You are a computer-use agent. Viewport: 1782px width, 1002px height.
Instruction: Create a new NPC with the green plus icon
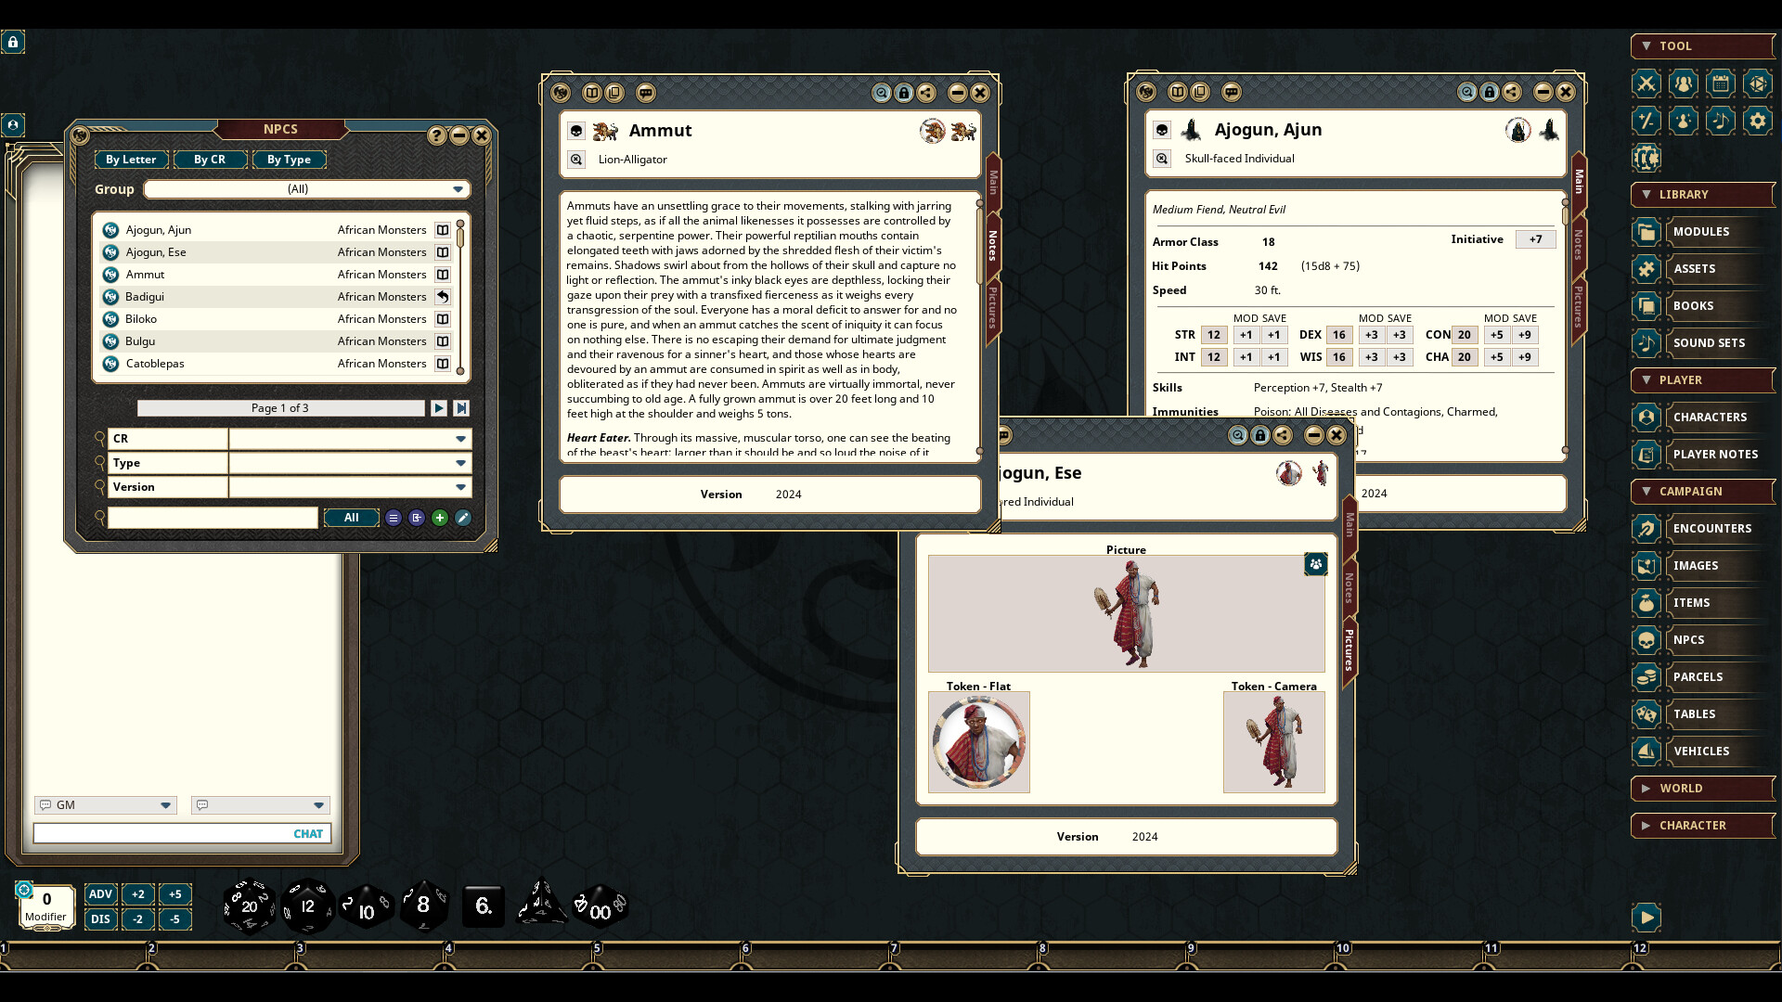pyautogui.click(x=440, y=518)
